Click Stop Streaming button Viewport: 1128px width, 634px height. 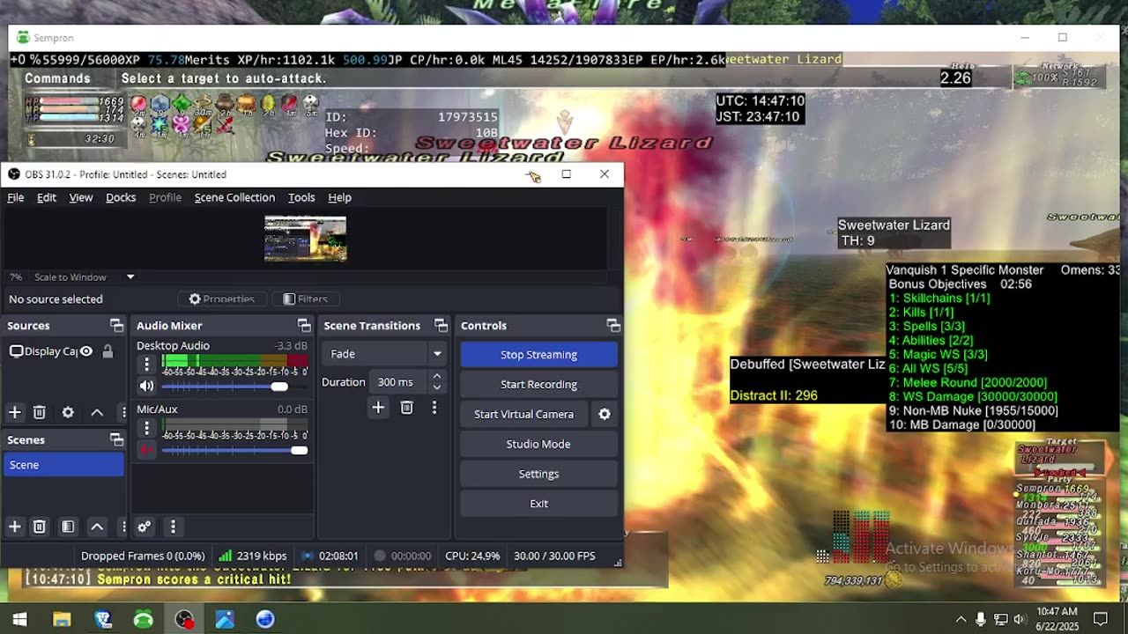coord(538,354)
